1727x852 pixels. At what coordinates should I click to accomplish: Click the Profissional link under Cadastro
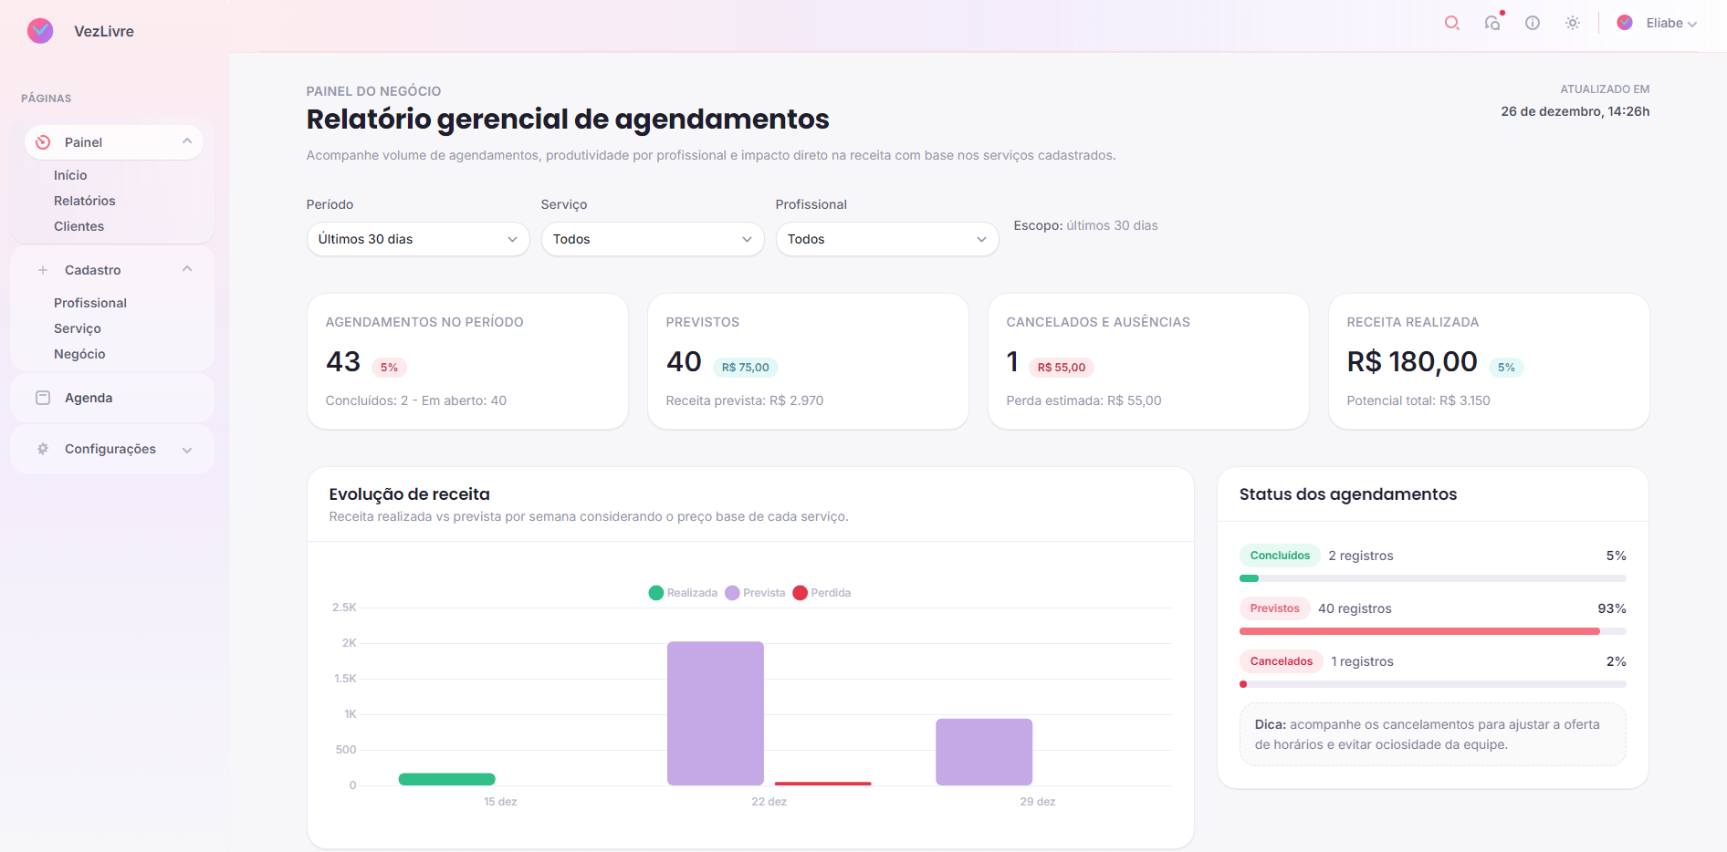click(x=89, y=302)
